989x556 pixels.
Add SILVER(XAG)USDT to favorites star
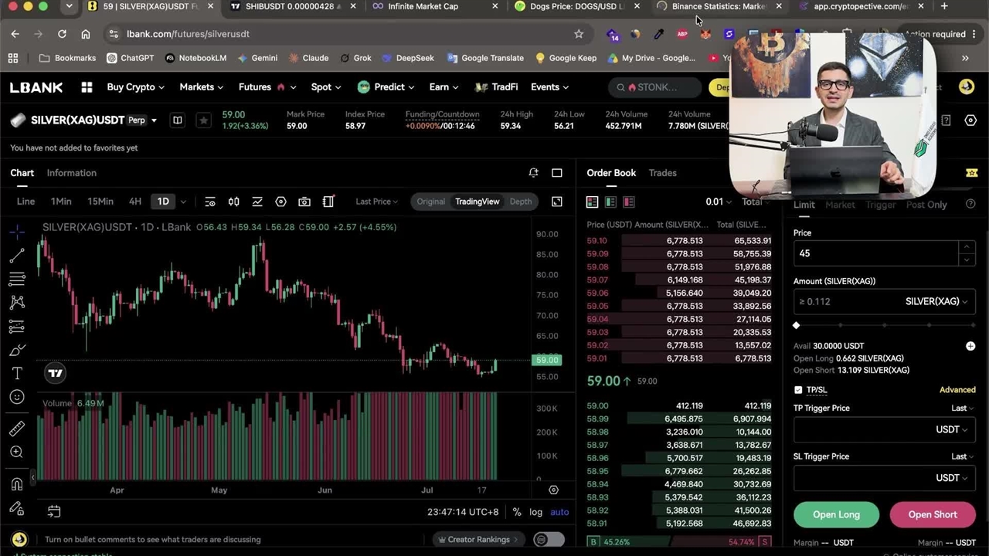click(203, 120)
